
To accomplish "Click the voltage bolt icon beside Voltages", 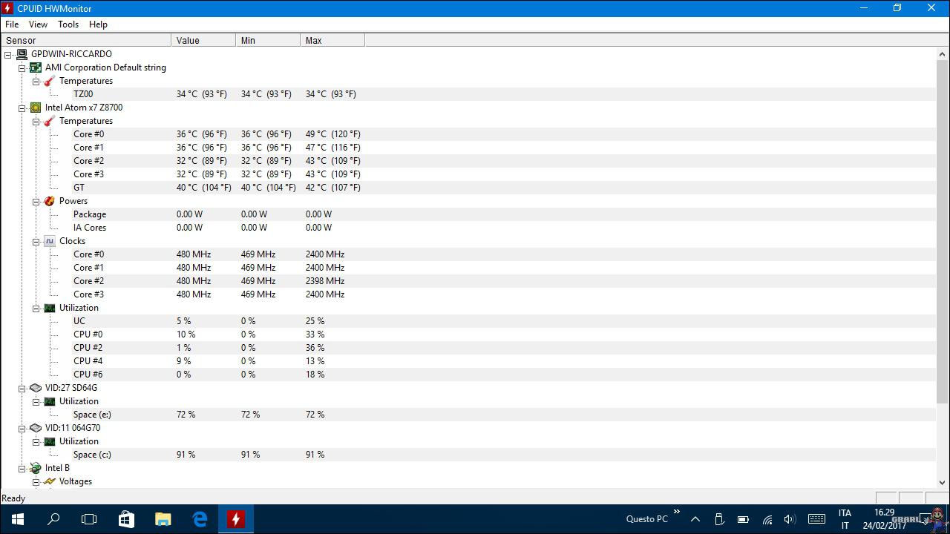I will tap(49, 481).
